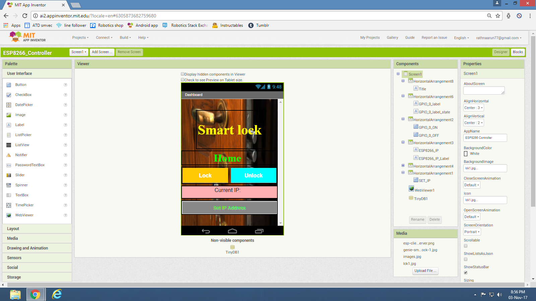This screenshot has width=536, height=301.
Task: Choose the WebViewer palette icon
Action: (x=9, y=215)
